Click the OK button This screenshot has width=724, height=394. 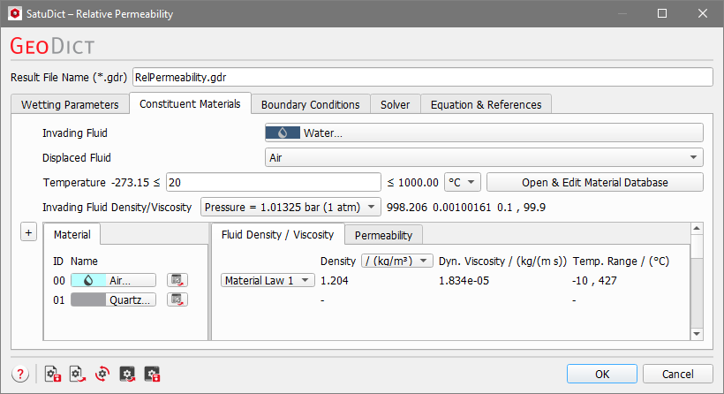point(602,375)
